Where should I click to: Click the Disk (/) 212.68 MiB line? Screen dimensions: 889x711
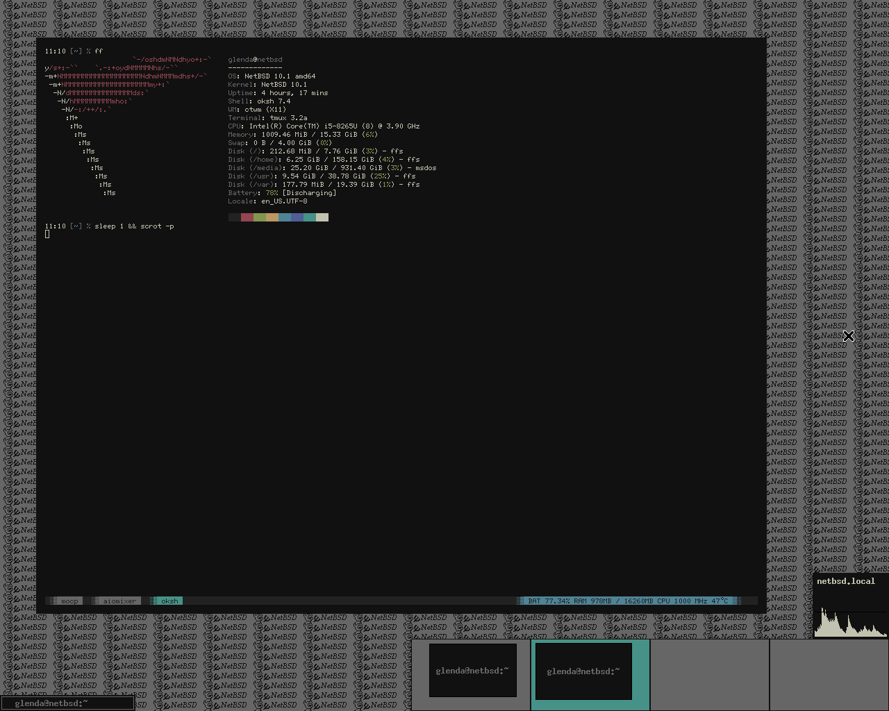pos(315,151)
